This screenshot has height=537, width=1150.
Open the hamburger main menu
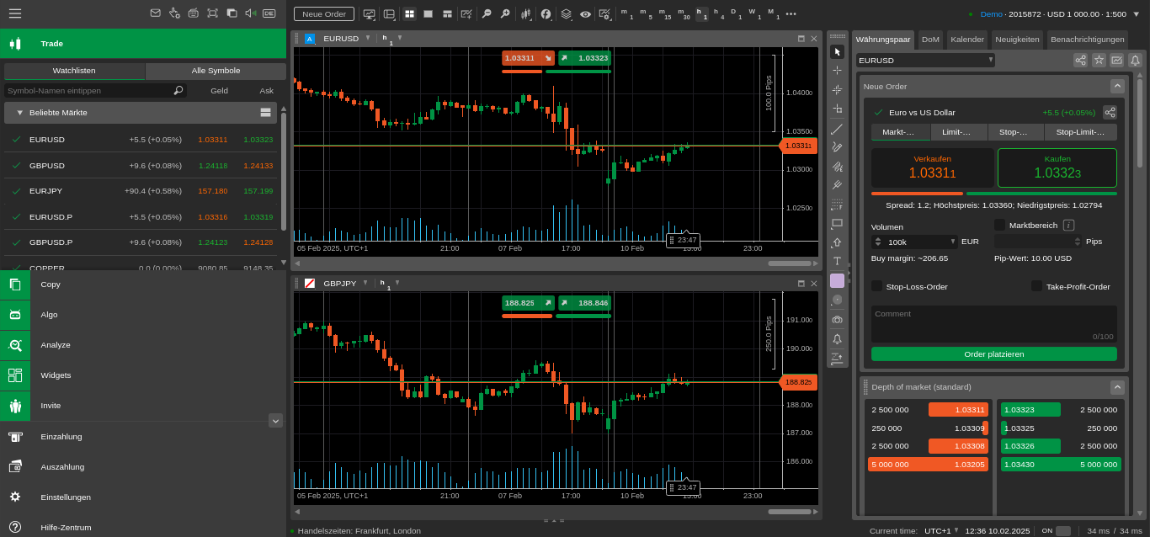click(x=15, y=13)
